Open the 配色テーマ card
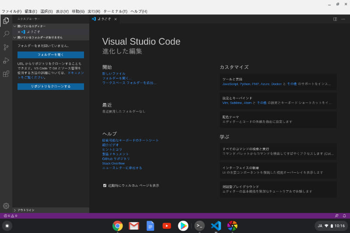Screen dimensions: 350x233 278,120
